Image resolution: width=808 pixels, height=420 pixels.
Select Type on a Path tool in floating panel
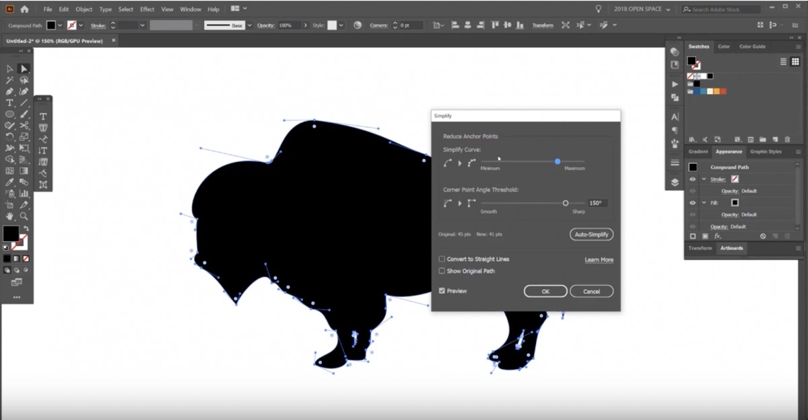[x=44, y=139]
